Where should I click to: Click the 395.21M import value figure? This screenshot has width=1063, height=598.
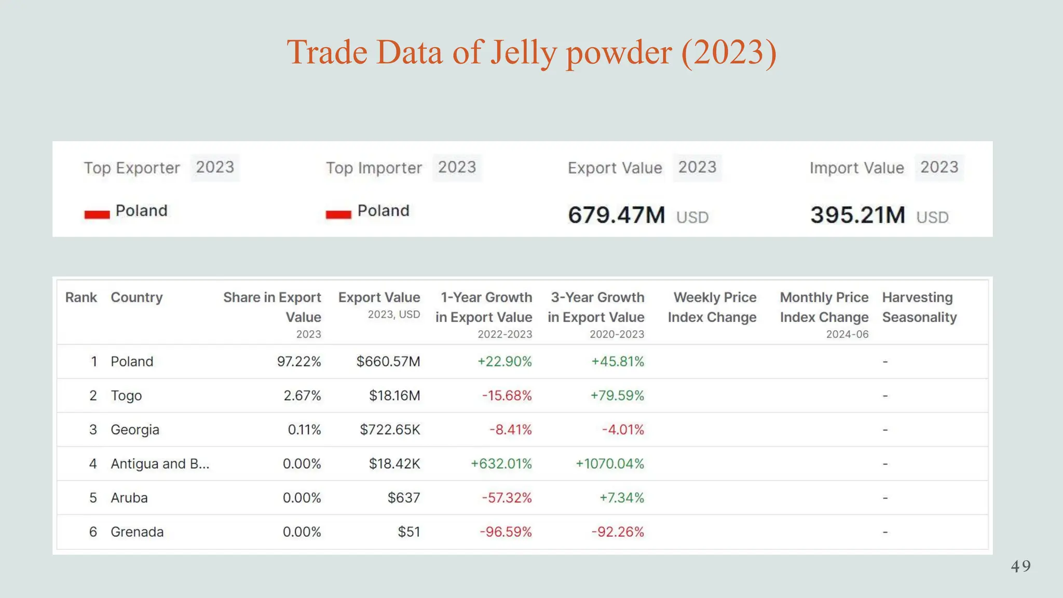pos(857,215)
